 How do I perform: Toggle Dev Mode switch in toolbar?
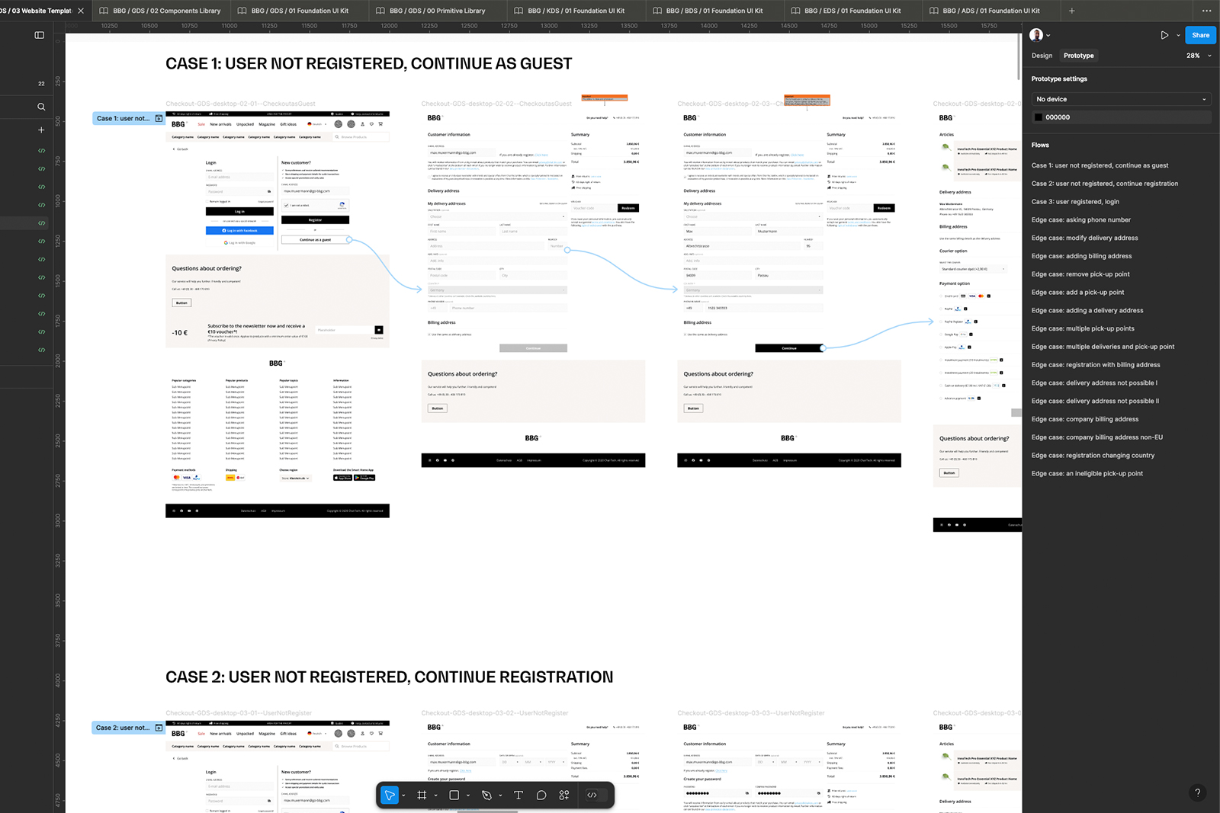coord(592,795)
